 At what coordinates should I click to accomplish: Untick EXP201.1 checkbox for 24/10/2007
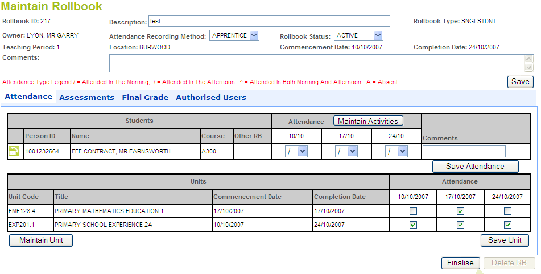coord(508,225)
